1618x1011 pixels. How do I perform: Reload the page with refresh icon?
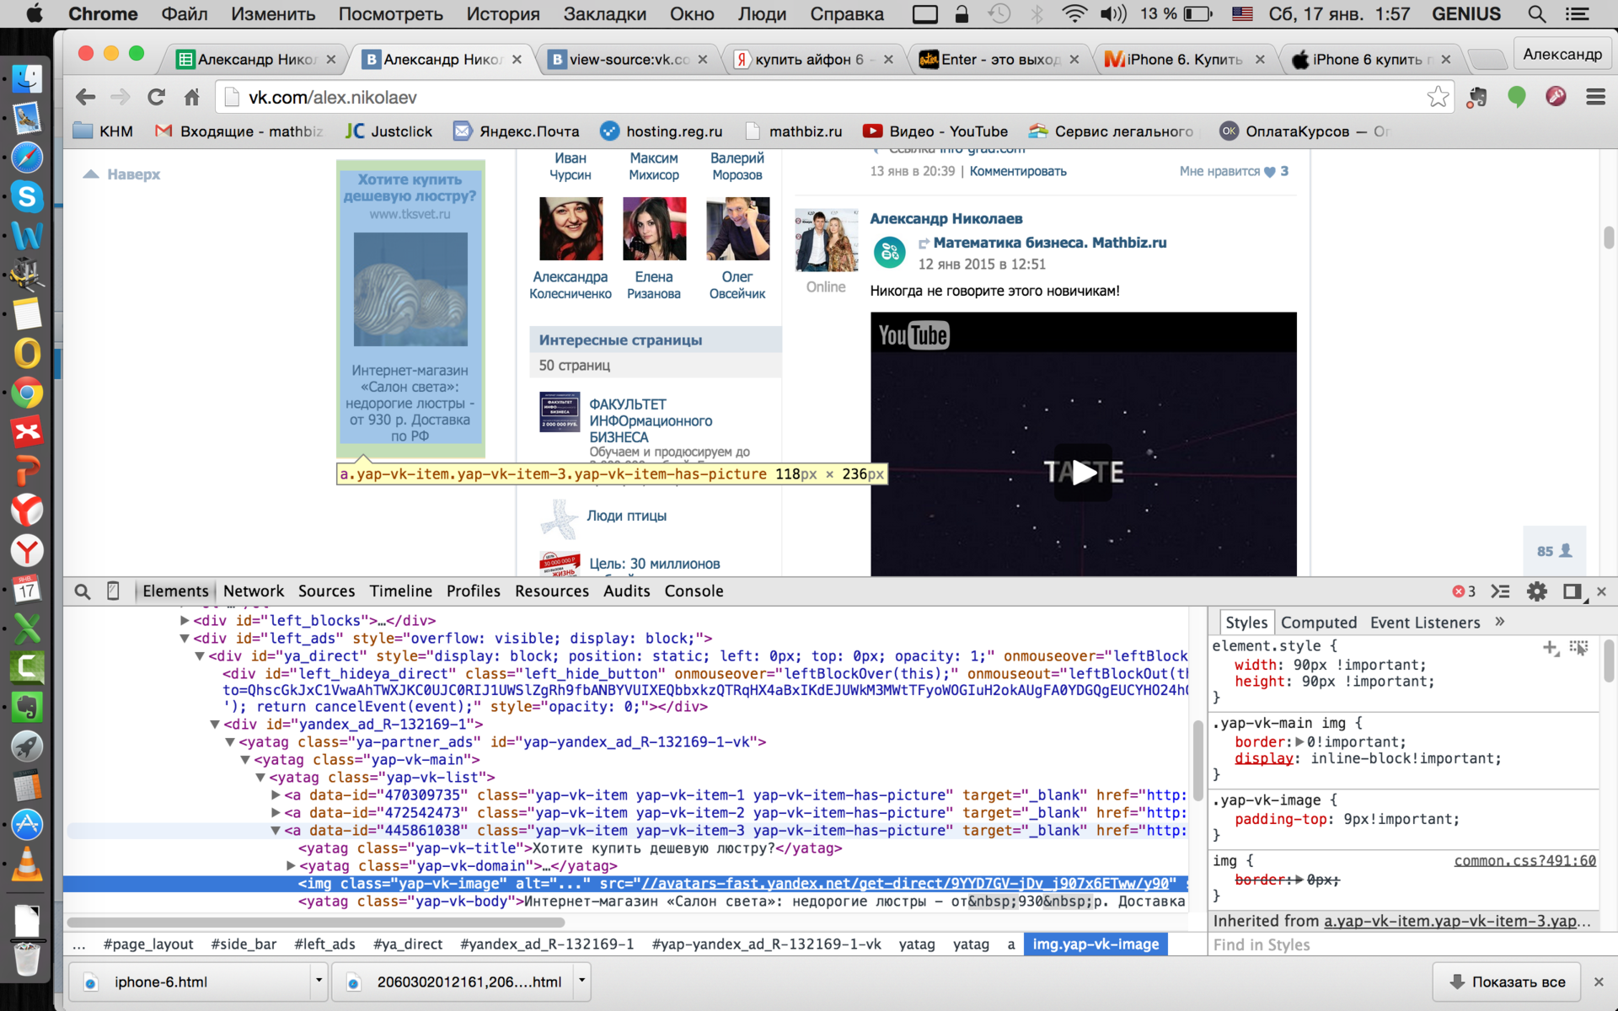point(156,97)
